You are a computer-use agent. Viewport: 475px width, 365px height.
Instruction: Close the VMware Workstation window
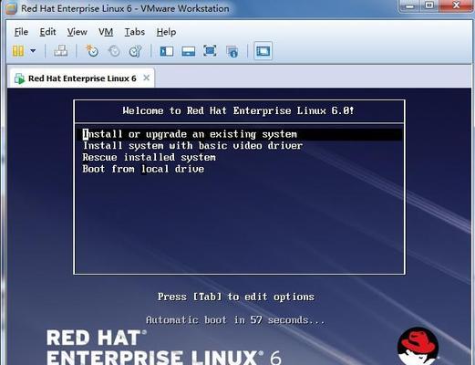[x=457, y=5]
